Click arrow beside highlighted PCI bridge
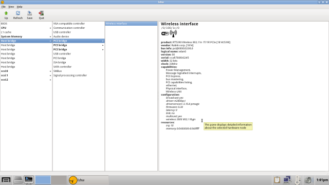This screenshot has width=329, height=185. point(103,41)
